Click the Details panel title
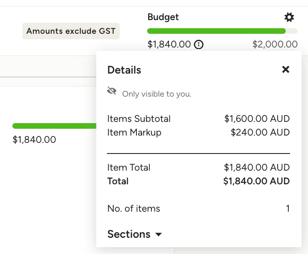Viewport: 308px width, 254px height. pyautogui.click(x=124, y=70)
